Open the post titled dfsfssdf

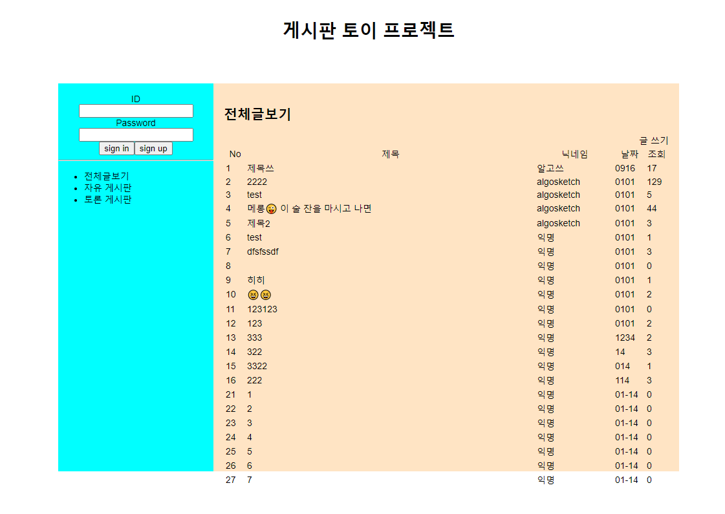(263, 252)
